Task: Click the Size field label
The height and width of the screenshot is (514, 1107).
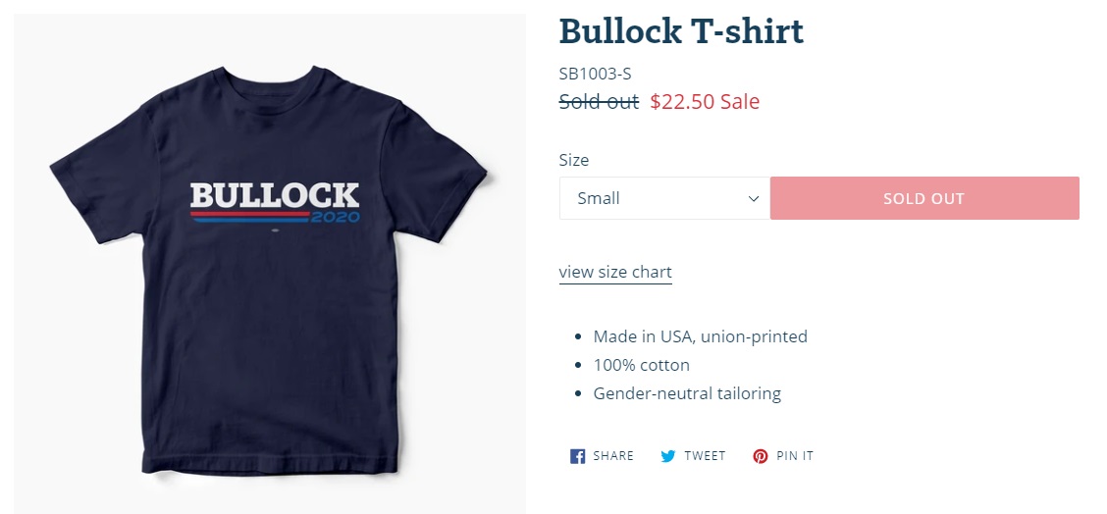Action: (x=574, y=160)
